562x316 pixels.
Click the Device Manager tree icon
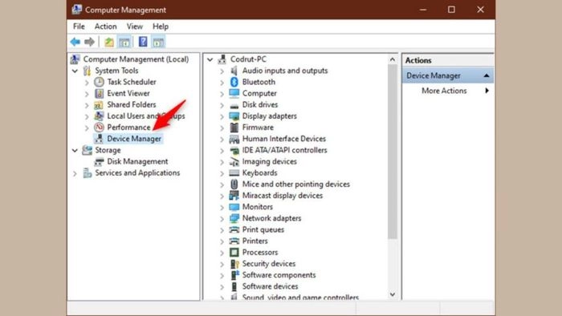point(99,139)
